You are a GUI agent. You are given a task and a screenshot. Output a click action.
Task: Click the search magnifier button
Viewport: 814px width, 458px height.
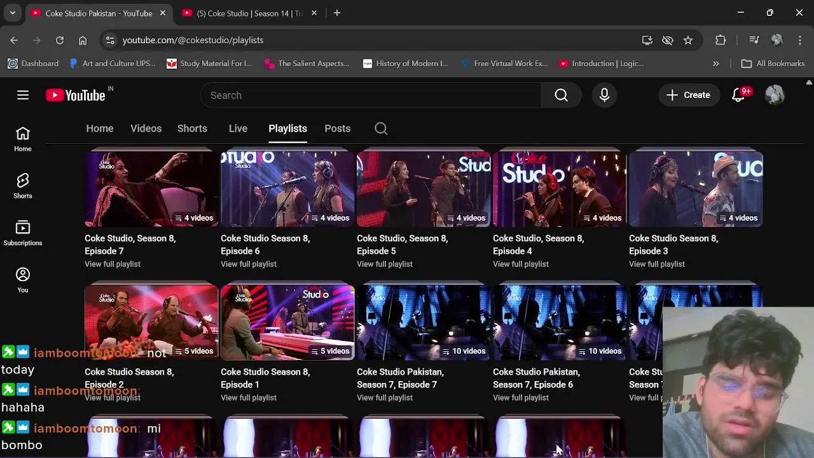[x=561, y=95]
